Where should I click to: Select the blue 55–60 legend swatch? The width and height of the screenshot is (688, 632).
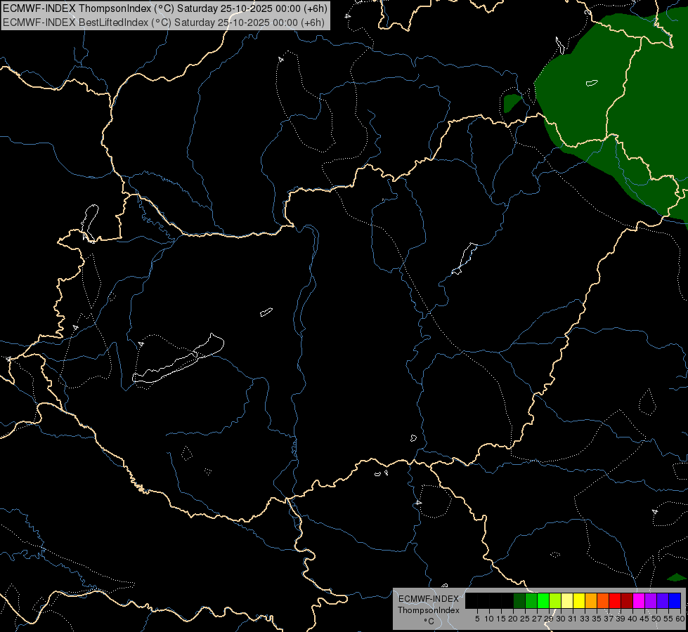[675, 600]
